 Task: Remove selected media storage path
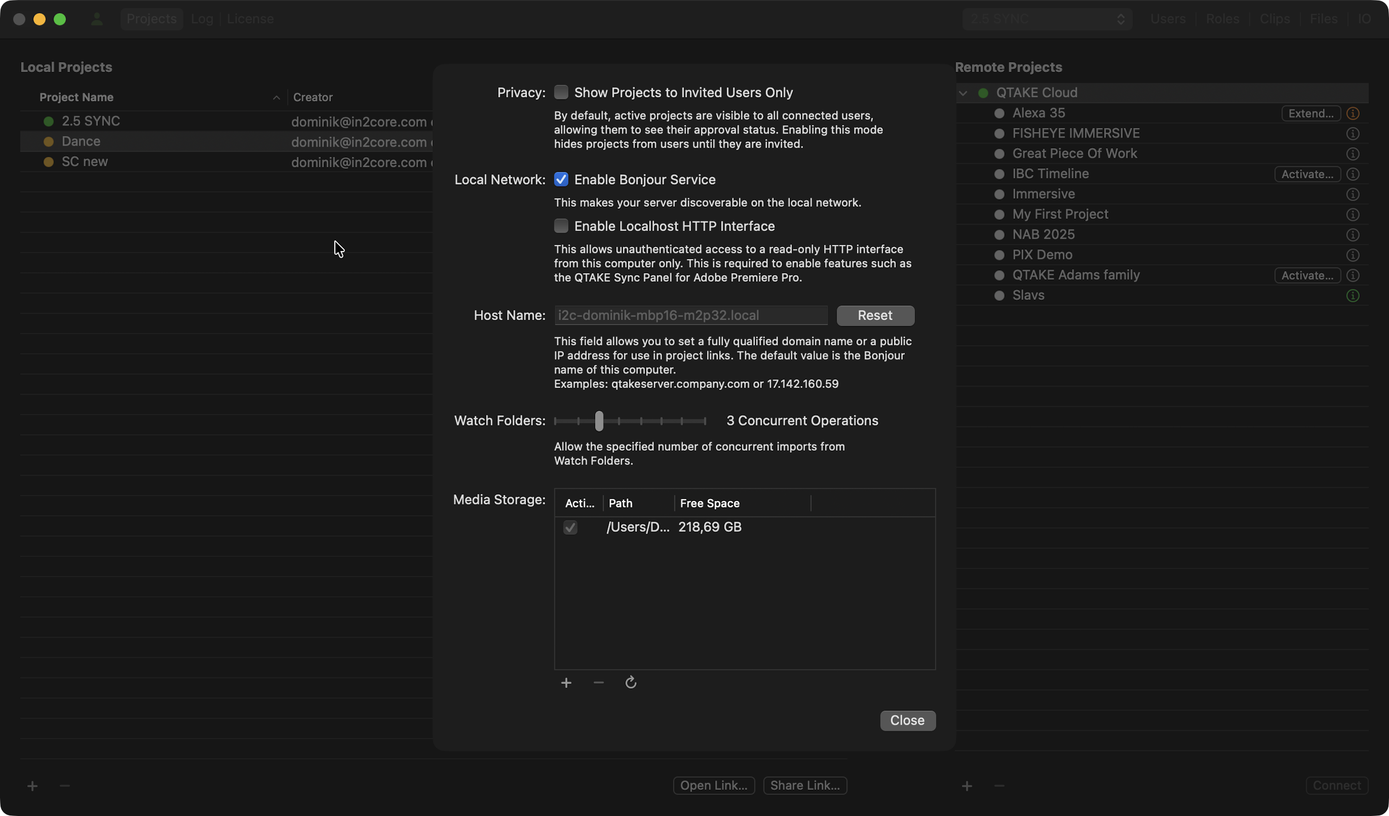[x=599, y=683]
